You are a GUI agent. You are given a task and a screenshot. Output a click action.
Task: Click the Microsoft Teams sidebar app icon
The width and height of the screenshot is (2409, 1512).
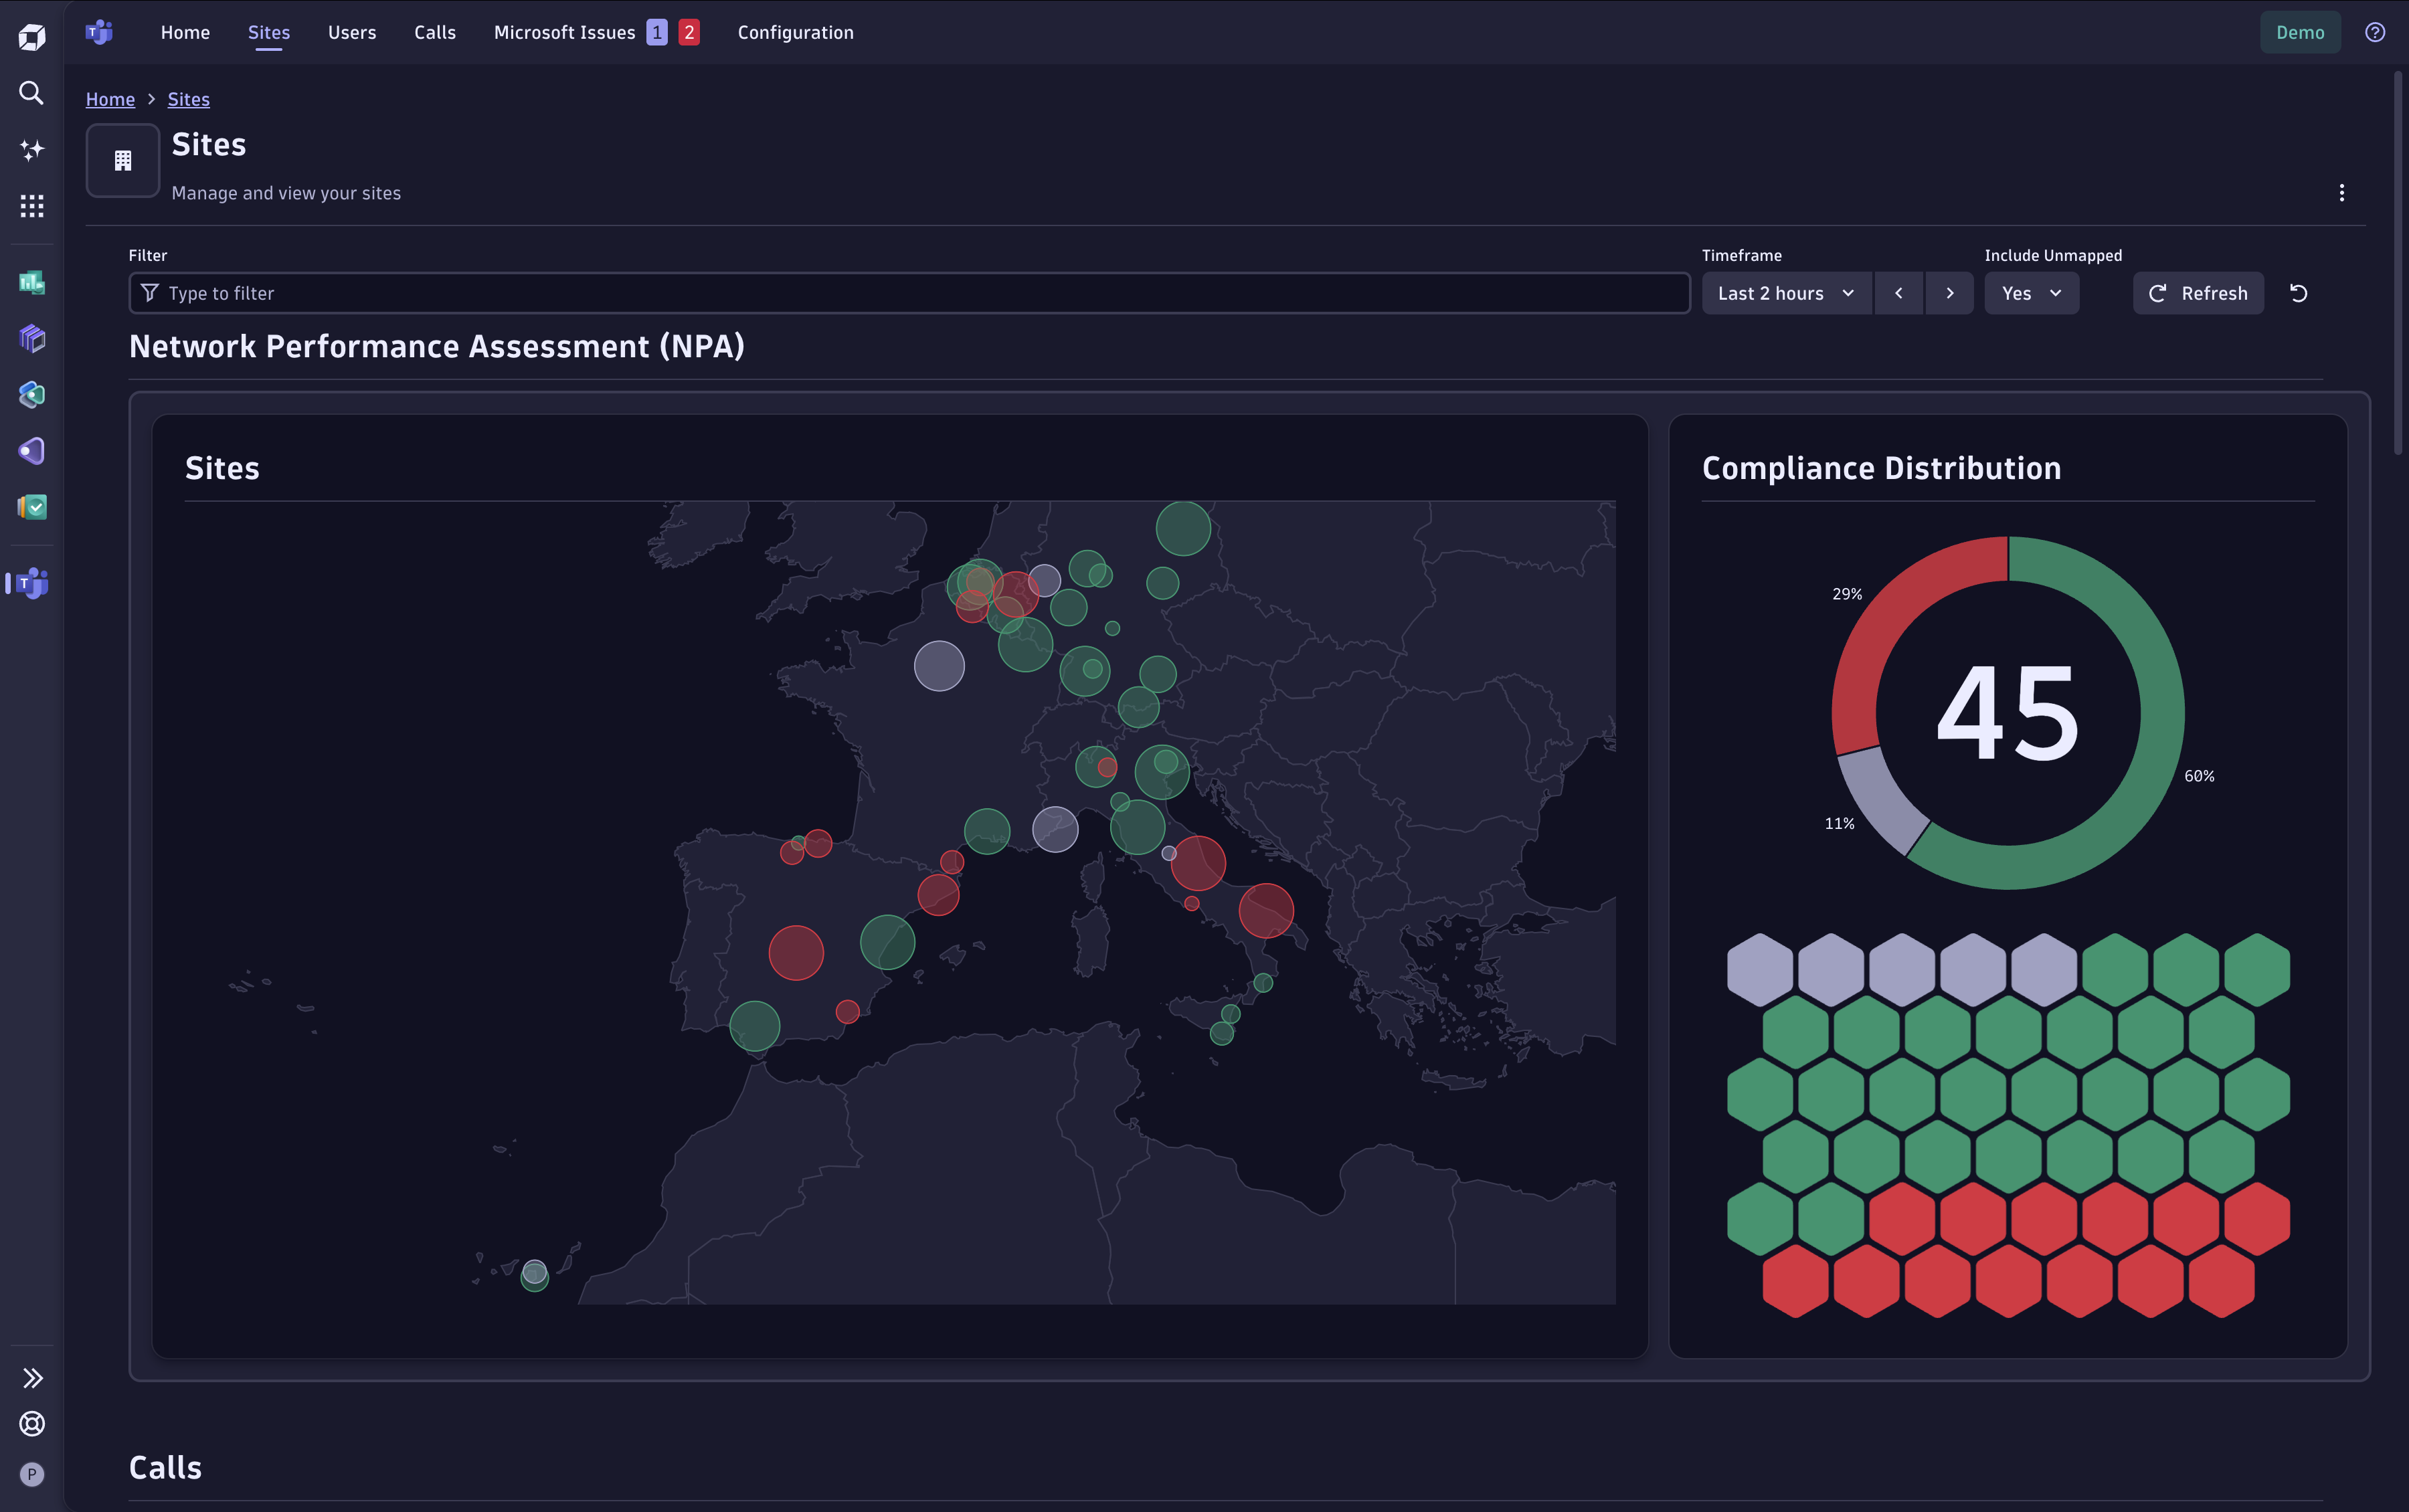32,583
